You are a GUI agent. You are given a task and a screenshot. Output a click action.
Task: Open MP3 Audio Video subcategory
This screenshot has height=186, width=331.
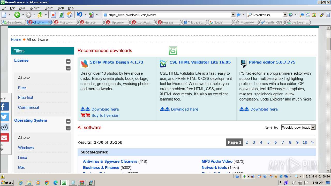pyautogui.click(x=217, y=161)
